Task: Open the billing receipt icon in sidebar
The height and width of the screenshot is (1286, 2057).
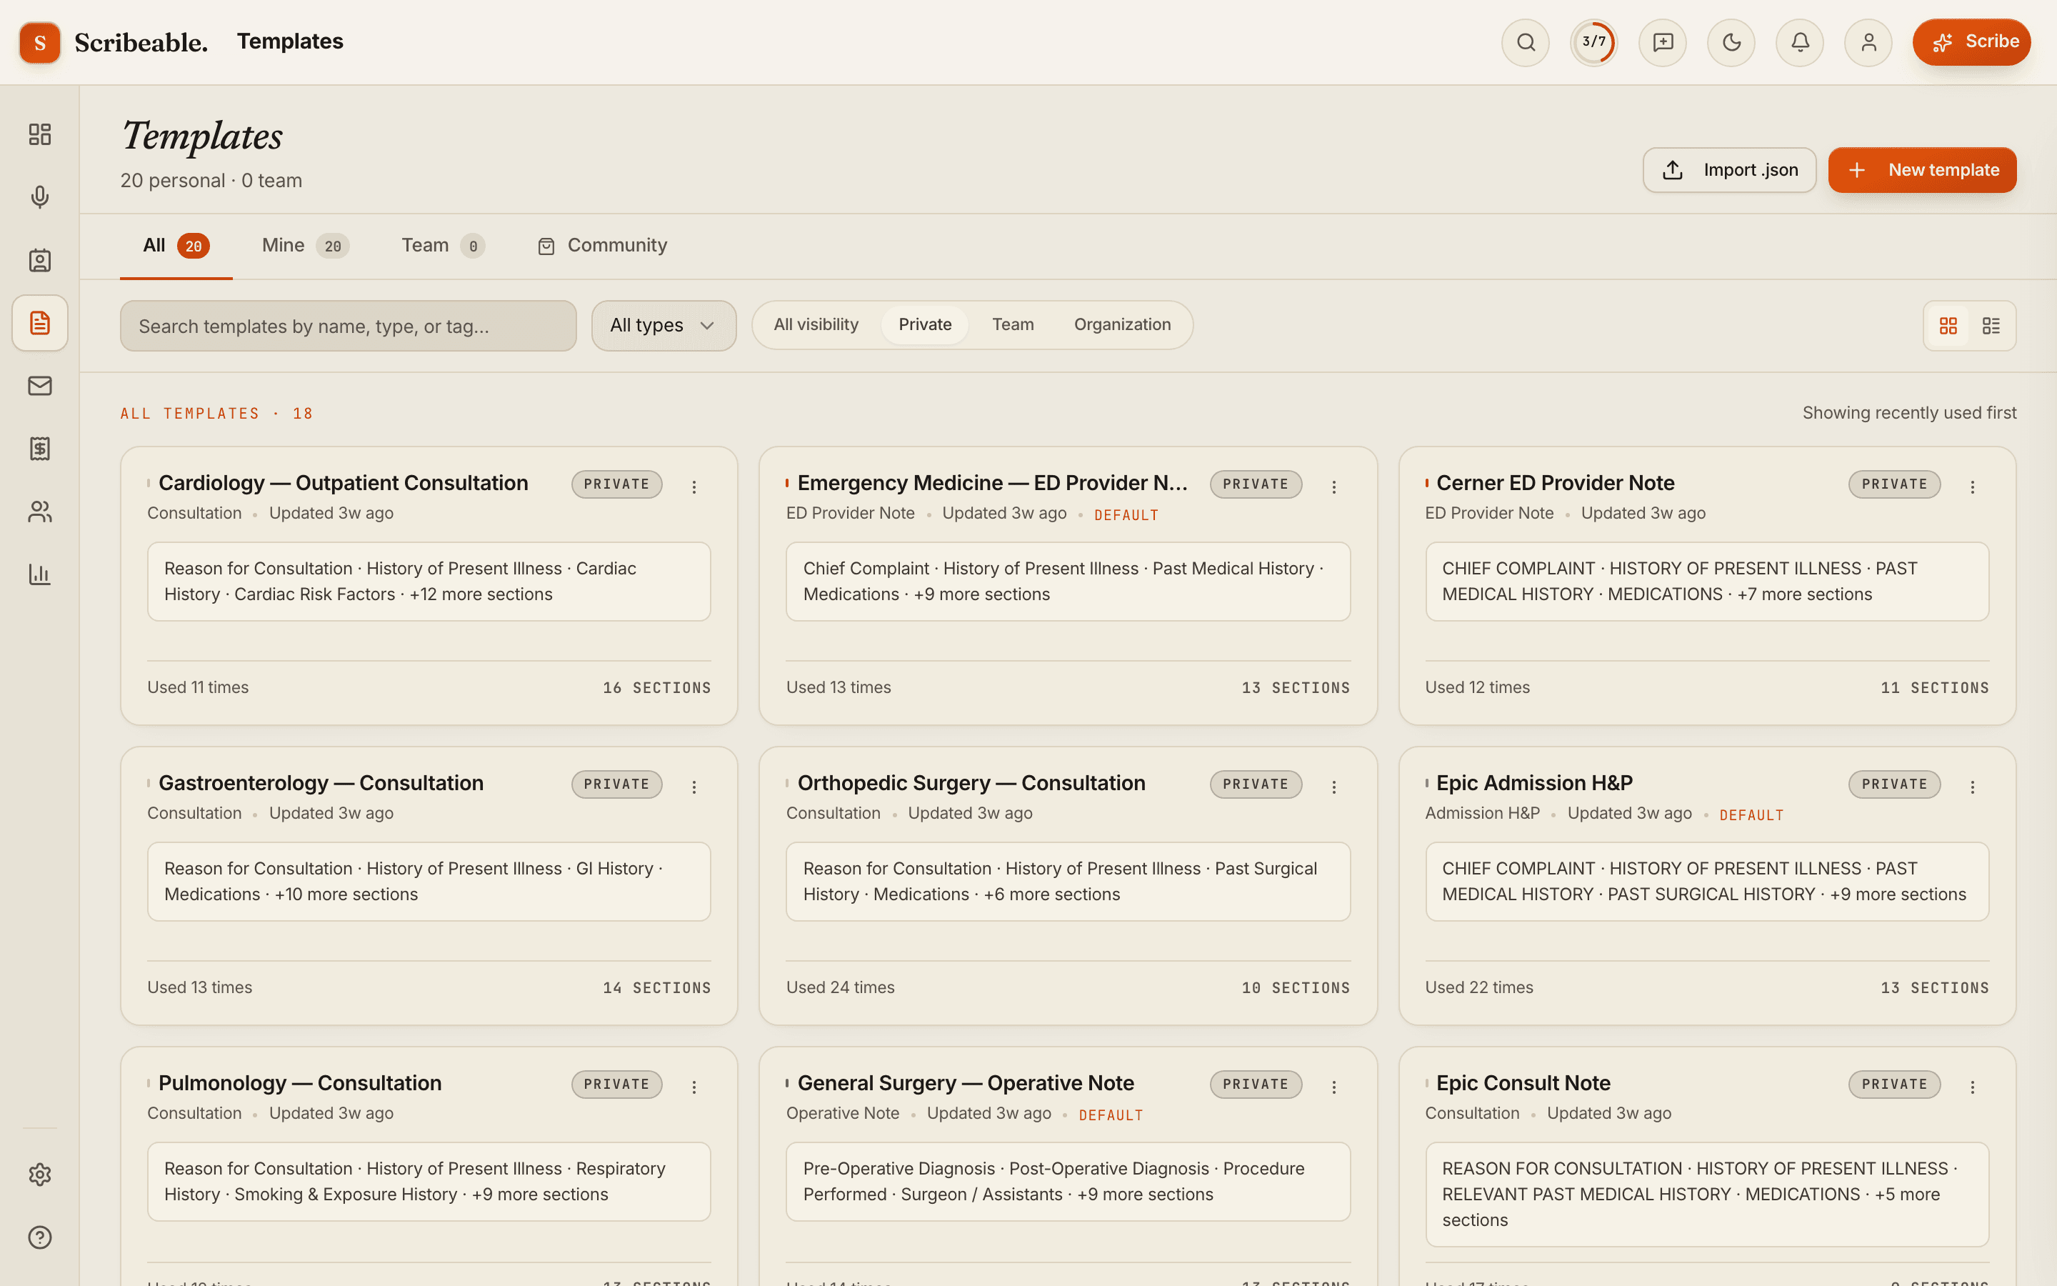Action: click(40, 449)
